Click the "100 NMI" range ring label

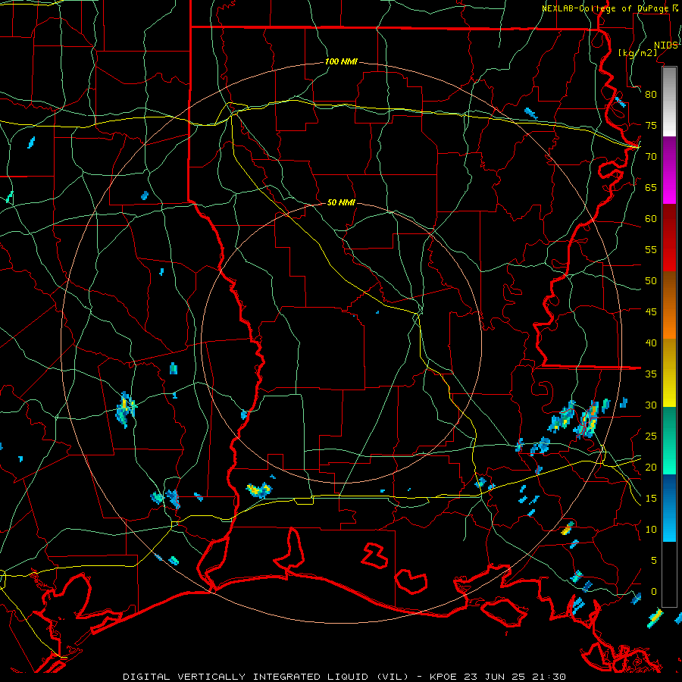click(341, 62)
